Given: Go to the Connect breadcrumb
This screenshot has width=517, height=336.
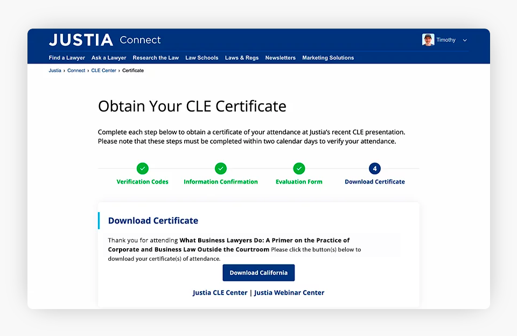Looking at the screenshot, I should 76,71.
